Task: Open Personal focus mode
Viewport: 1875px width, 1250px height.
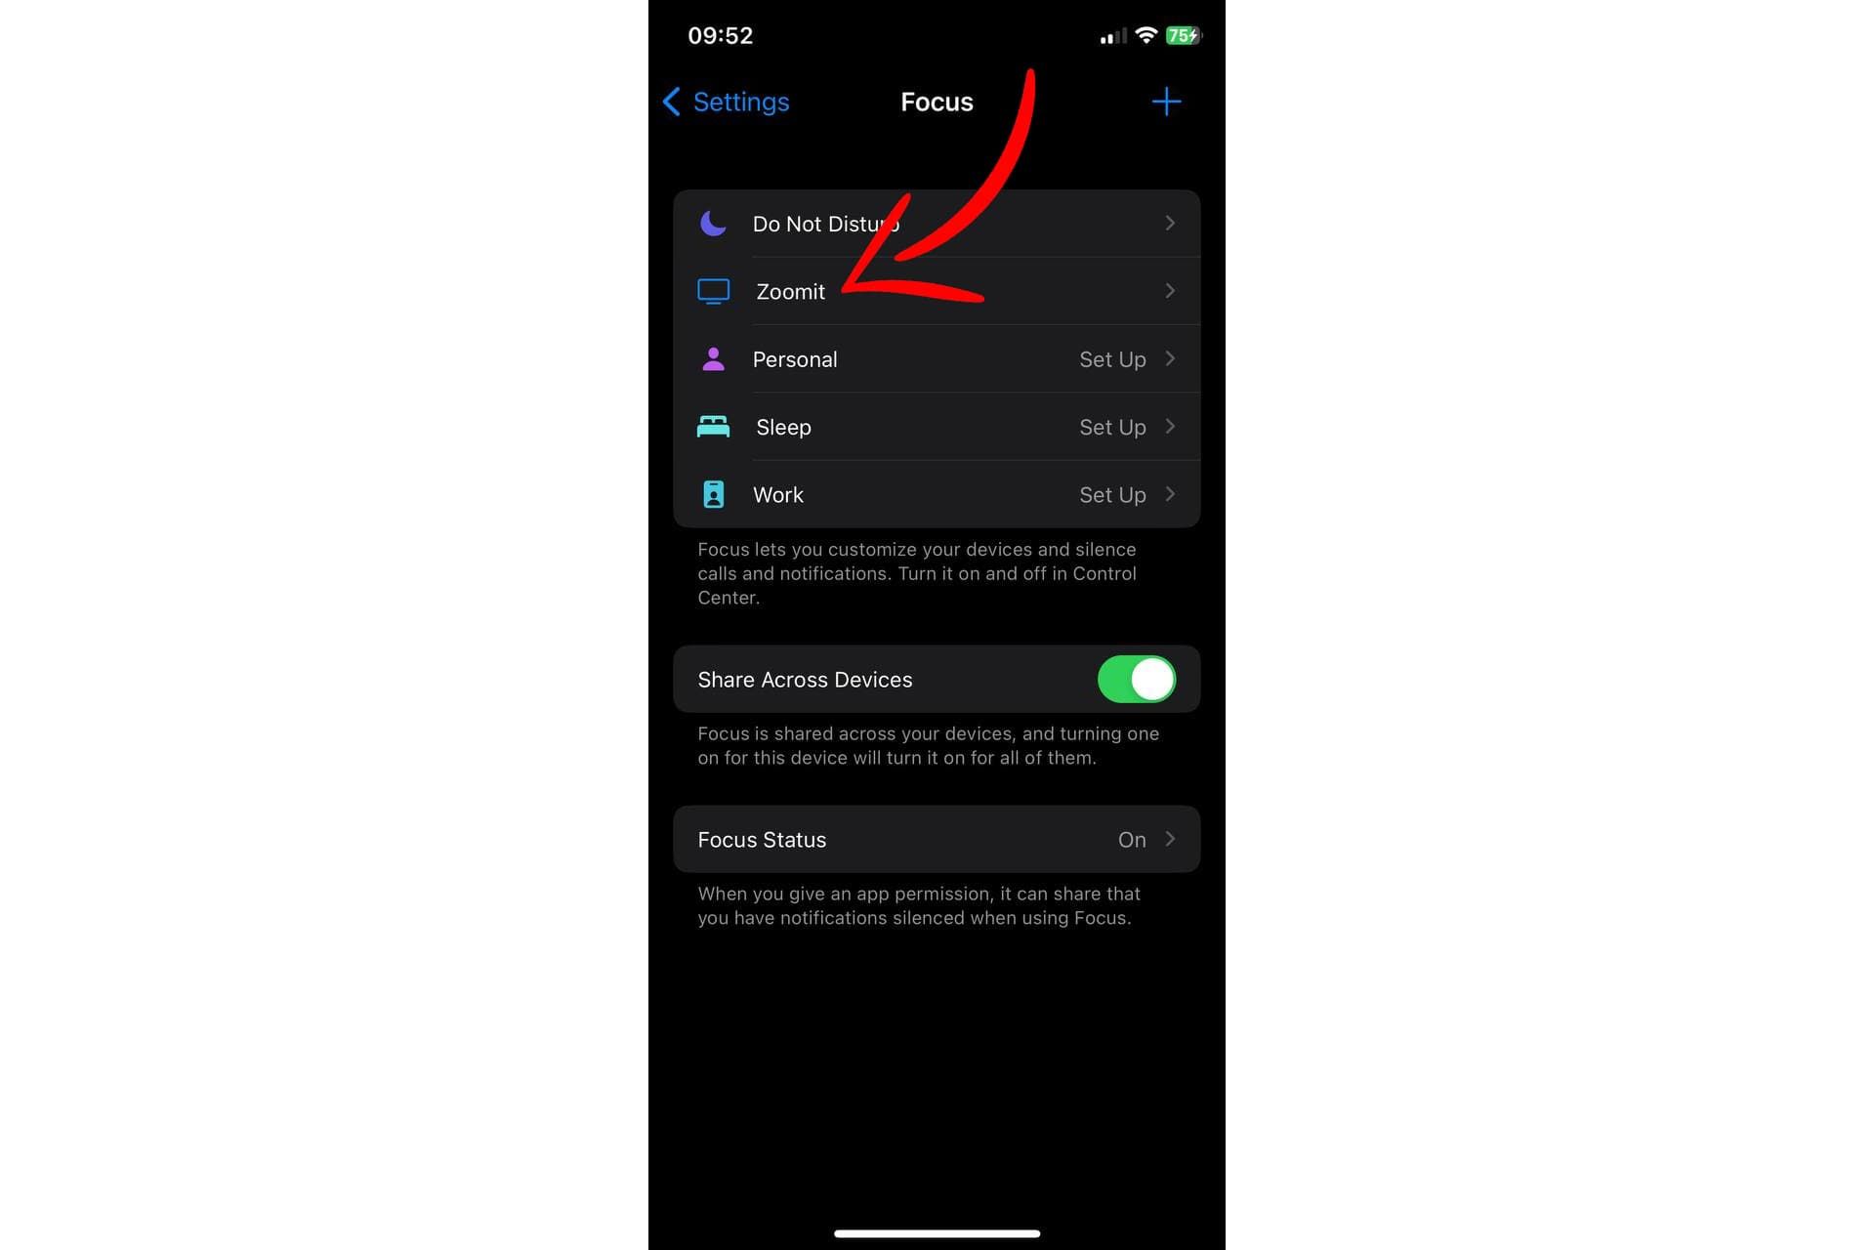Action: tap(937, 358)
